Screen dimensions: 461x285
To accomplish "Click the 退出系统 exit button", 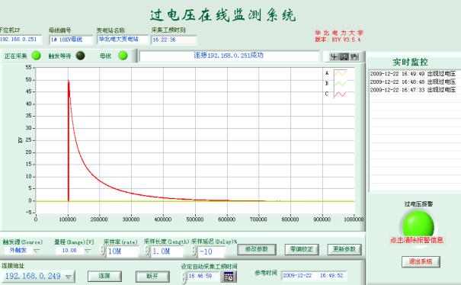I will tap(421, 261).
